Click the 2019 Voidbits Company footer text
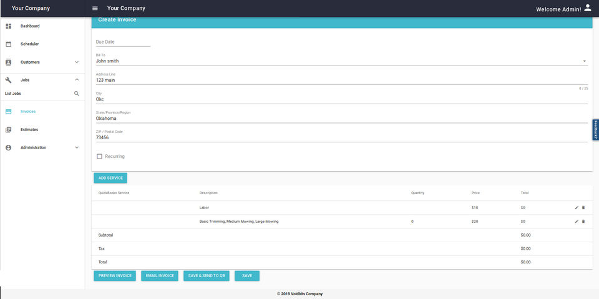The image size is (599, 299). pos(300,293)
